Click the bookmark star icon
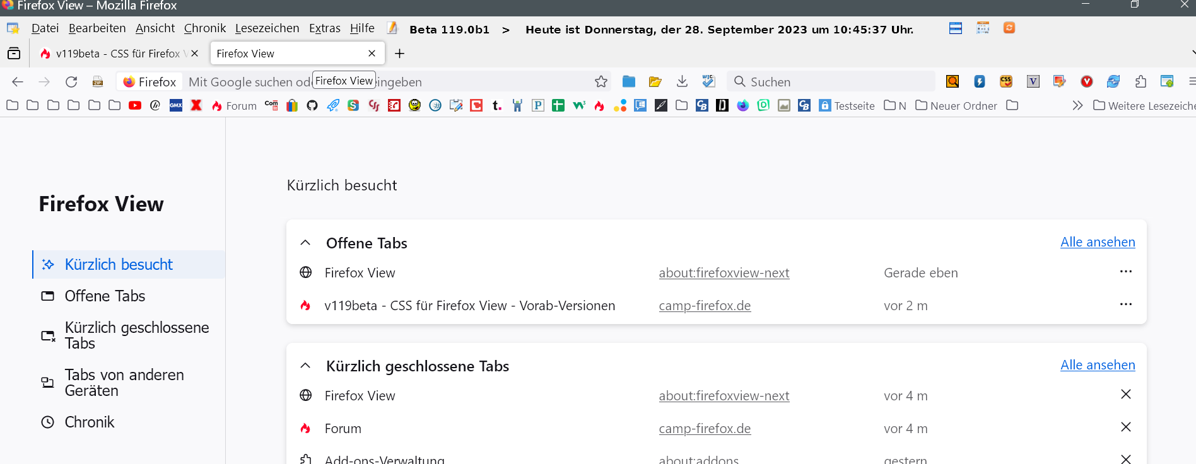1196x464 pixels. pyautogui.click(x=601, y=82)
